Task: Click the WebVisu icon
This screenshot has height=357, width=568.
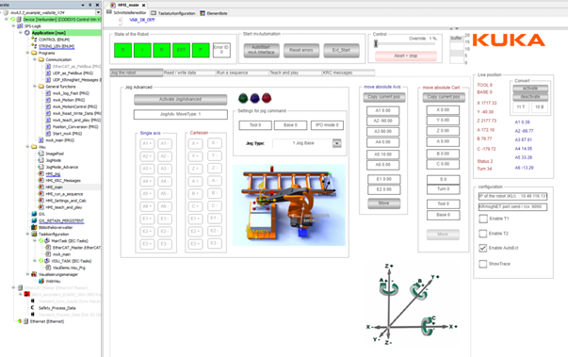Action: 41,281
